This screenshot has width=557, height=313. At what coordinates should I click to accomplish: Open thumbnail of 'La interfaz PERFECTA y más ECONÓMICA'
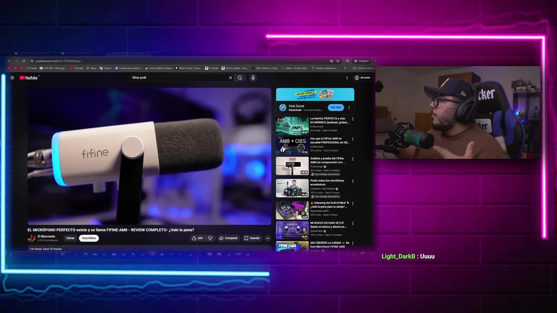pos(292,126)
